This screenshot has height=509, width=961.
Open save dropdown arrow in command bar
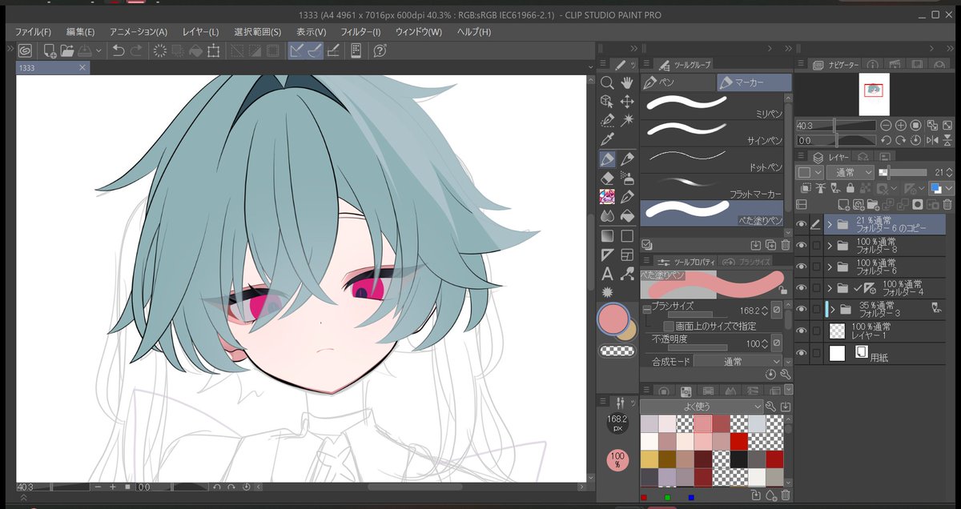coord(99,50)
